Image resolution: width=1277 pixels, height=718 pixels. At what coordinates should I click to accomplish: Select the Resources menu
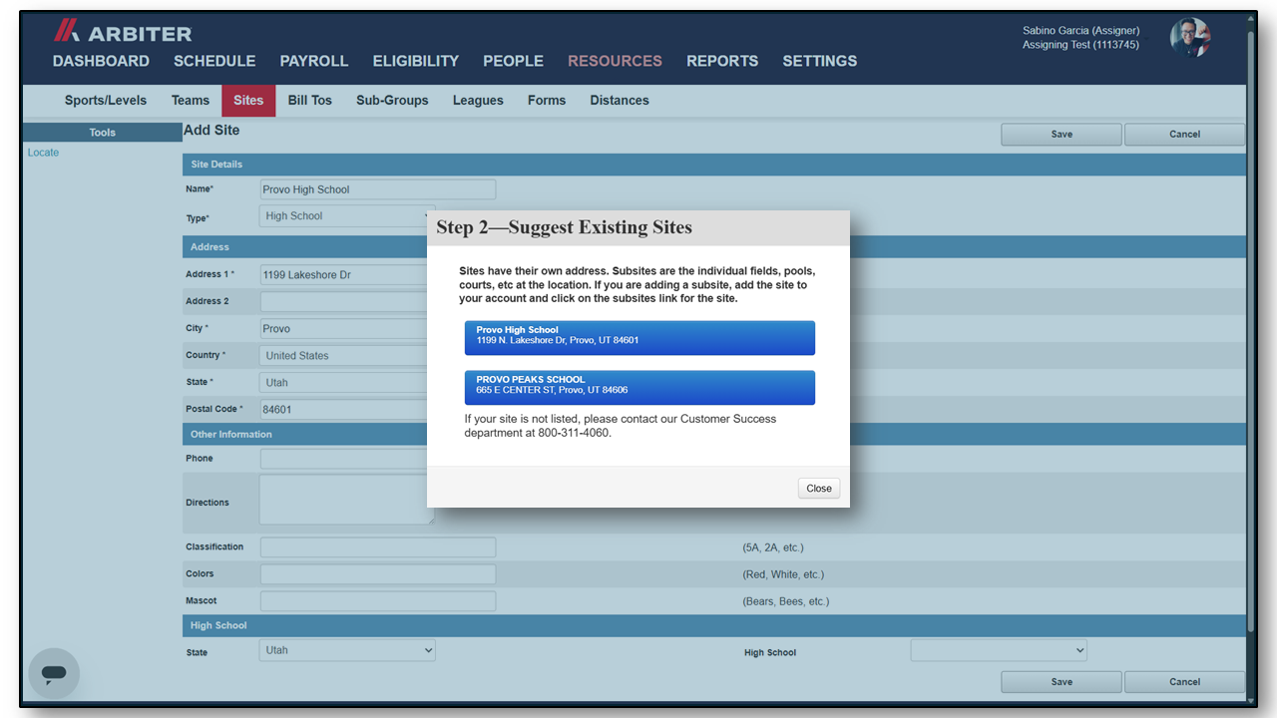tap(615, 61)
